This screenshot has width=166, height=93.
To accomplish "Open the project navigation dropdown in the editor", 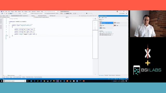I will pos(18,17).
